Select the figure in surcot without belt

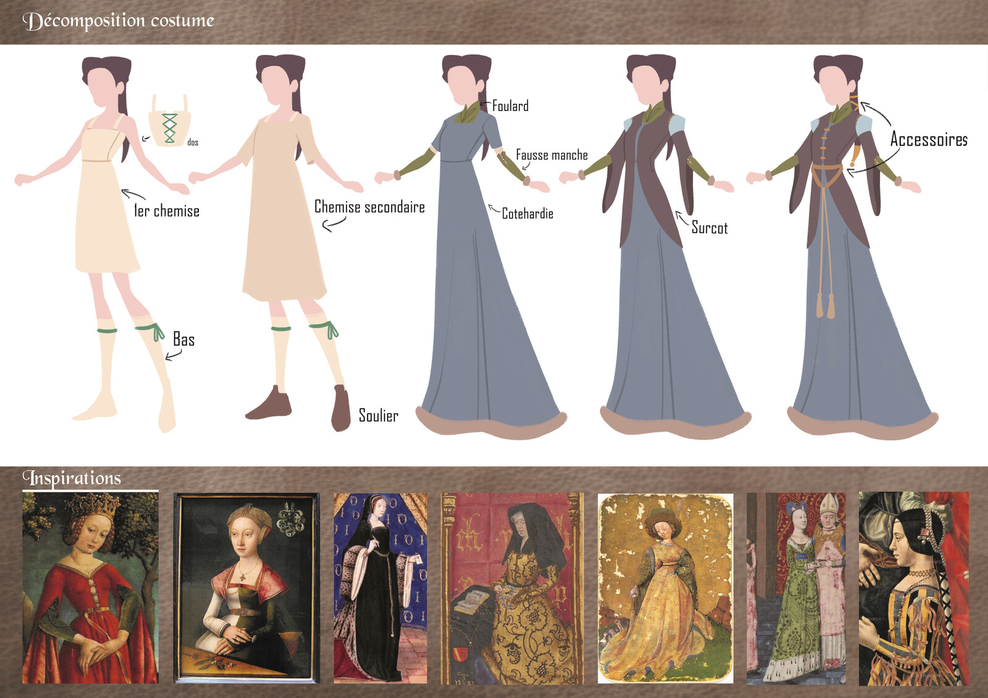click(656, 247)
